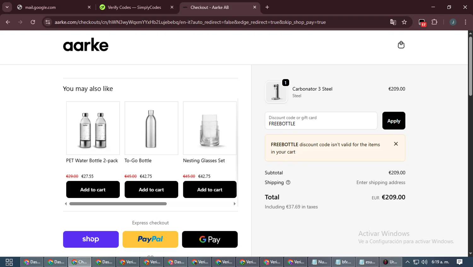Click the browser address bar URL
473x267 pixels.
click(x=190, y=22)
